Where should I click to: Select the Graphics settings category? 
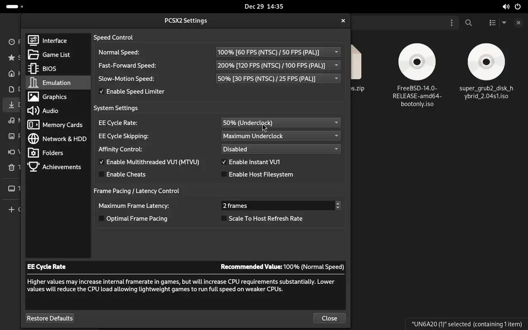point(58,97)
